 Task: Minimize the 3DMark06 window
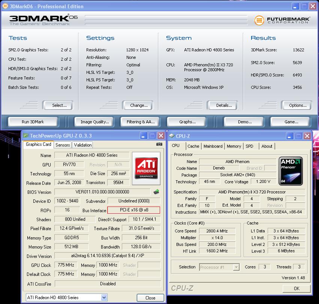coord(295,6)
